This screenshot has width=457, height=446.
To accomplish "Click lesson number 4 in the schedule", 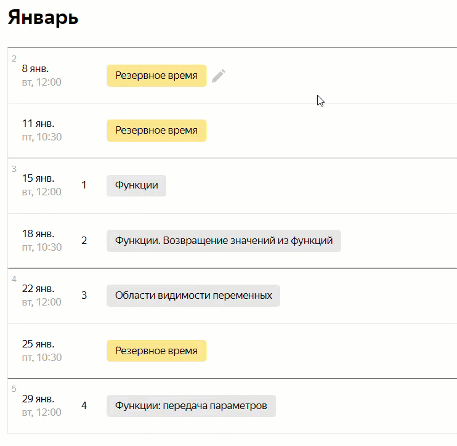I will (84, 405).
